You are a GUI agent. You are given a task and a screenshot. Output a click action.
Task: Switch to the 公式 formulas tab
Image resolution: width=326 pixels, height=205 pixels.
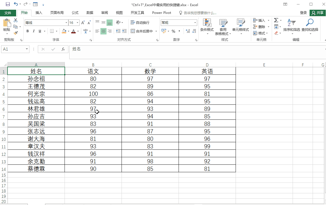pyautogui.click(x=75, y=13)
